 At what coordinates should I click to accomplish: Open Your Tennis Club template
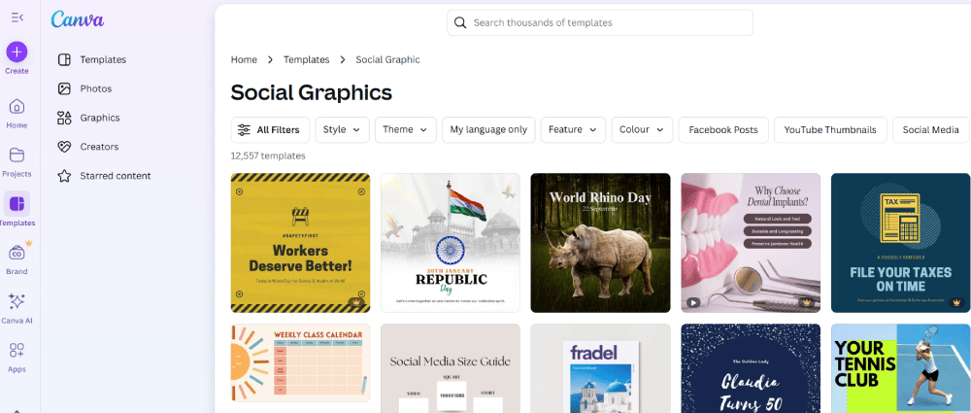(x=900, y=368)
